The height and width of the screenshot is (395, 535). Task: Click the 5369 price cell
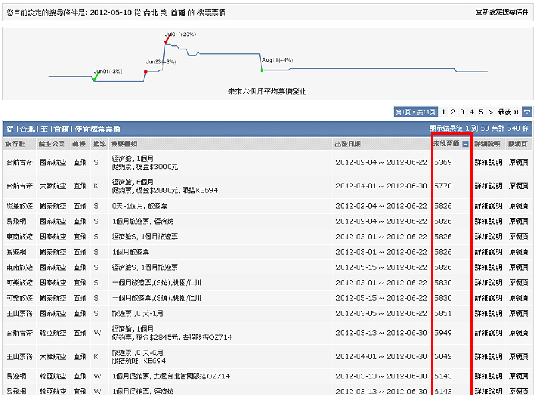pyautogui.click(x=443, y=162)
